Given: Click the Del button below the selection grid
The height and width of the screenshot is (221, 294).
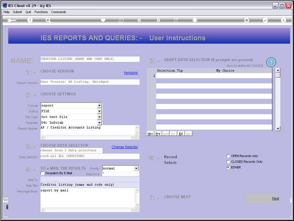Looking at the screenshot, I should 189,133.
